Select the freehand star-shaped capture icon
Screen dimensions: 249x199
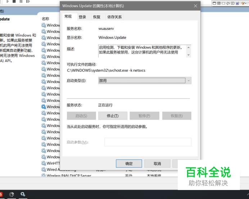pyautogui.click(x=228, y=3)
